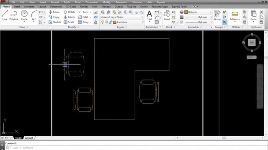Click the WCS dropdown under ViewCube

coord(252,57)
